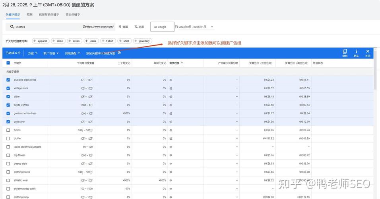The width and height of the screenshot is (380, 199).
Task: Click the 已选择 6 行 selection label
Action: (x=13, y=53)
